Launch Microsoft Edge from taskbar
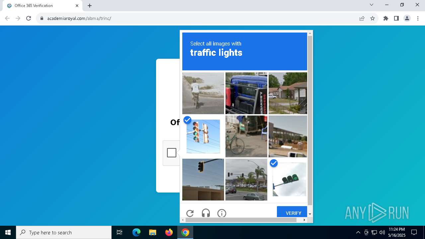425x239 pixels. click(136, 232)
